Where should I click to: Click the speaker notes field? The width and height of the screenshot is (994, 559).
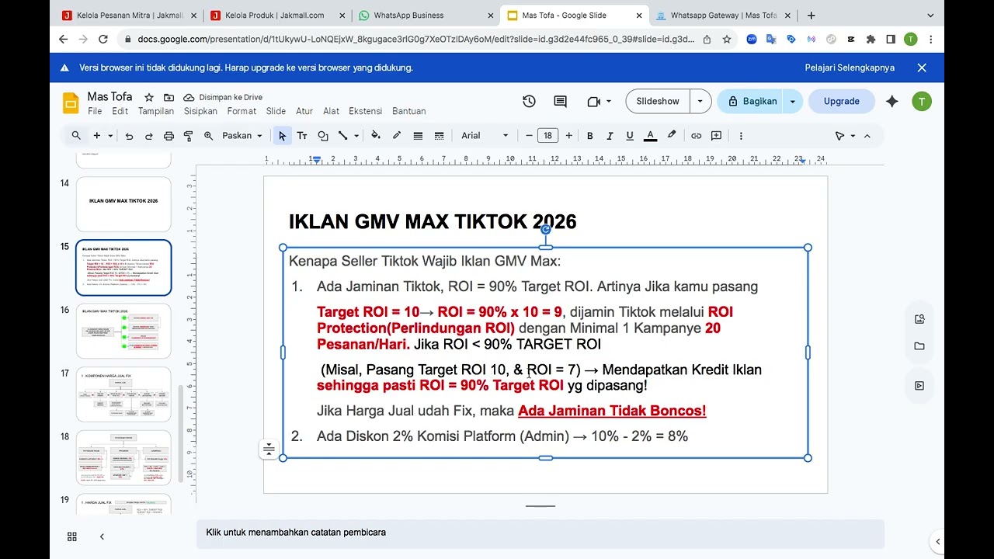coord(540,533)
